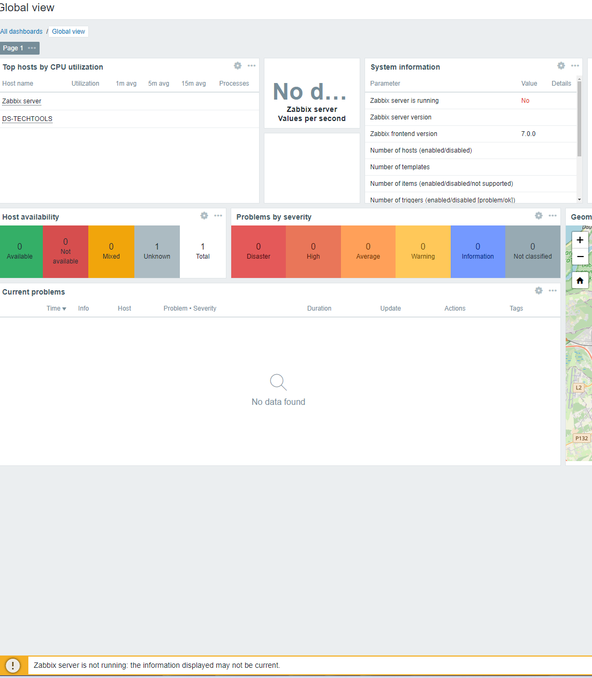Click the 7.0.0 frontend version value
The width and height of the screenshot is (592, 678).
pyautogui.click(x=528, y=134)
